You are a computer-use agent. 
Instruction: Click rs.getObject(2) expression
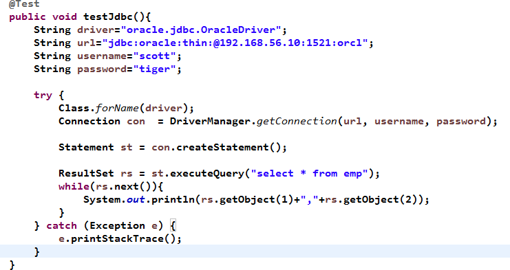click(371, 199)
